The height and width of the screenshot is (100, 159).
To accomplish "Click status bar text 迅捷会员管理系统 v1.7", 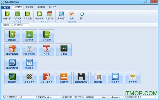I will [12, 97].
